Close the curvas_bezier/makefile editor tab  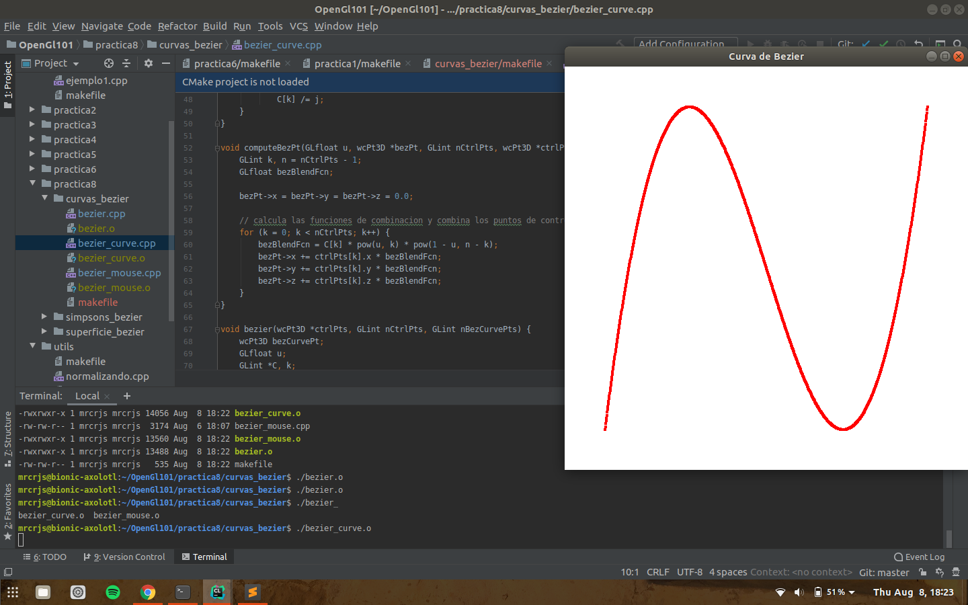coord(549,63)
